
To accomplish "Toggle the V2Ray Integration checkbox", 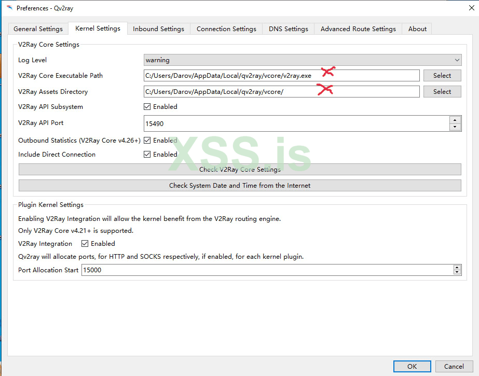I will coord(85,244).
